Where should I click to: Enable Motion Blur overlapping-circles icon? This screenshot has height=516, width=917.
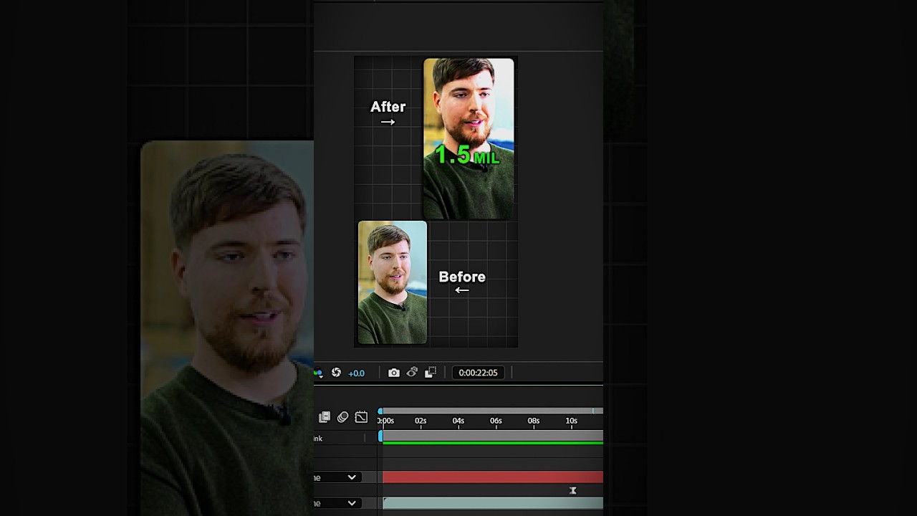click(342, 417)
